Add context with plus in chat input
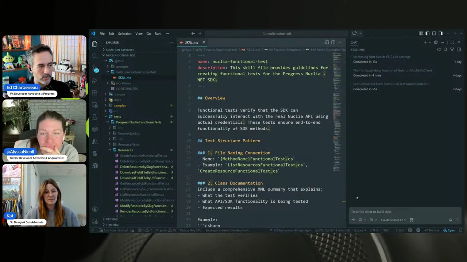 point(353,220)
